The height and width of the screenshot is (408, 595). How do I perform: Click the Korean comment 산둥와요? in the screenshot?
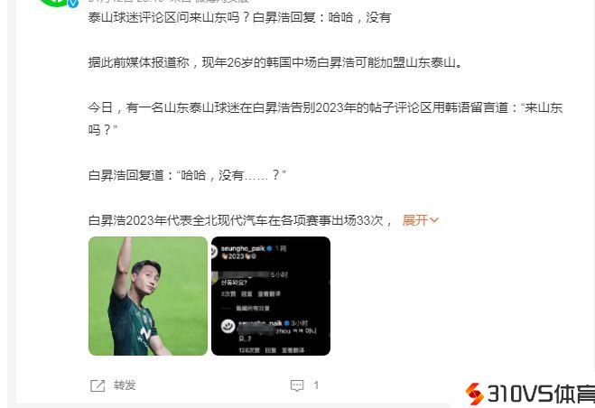click(x=234, y=283)
